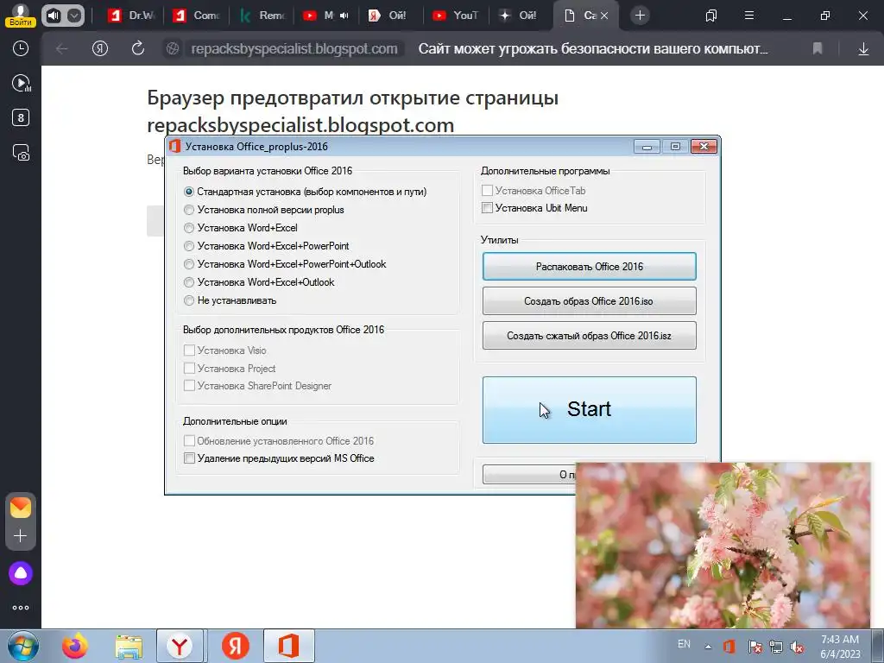This screenshot has height=663, width=884.
Task: Open the bookmarks collection icon in title bar
Action: tap(711, 16)
